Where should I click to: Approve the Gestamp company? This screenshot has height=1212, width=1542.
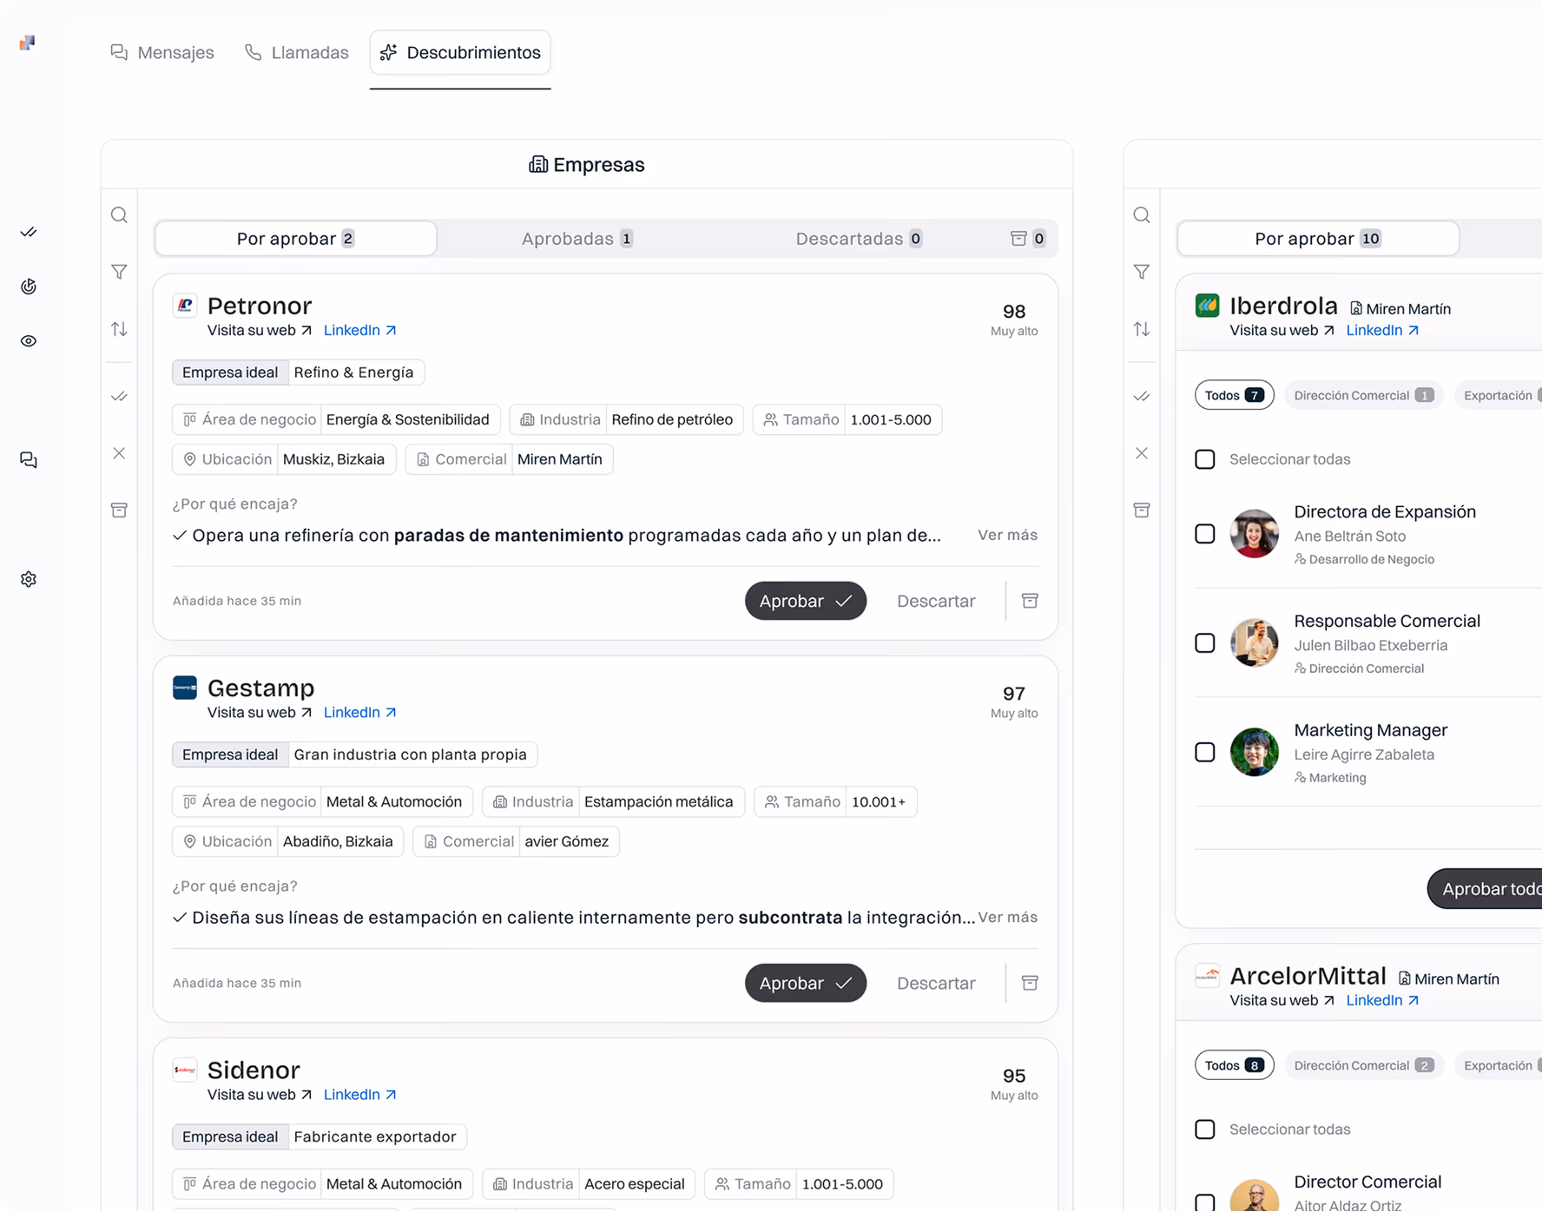pyautogui.click(x=806, y=983)
